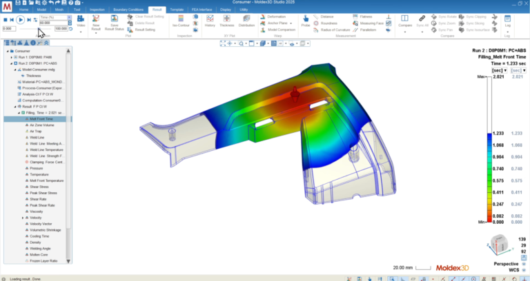Select the Distance measurement tool
530x281 pixels.
click(x=324, y=17)
